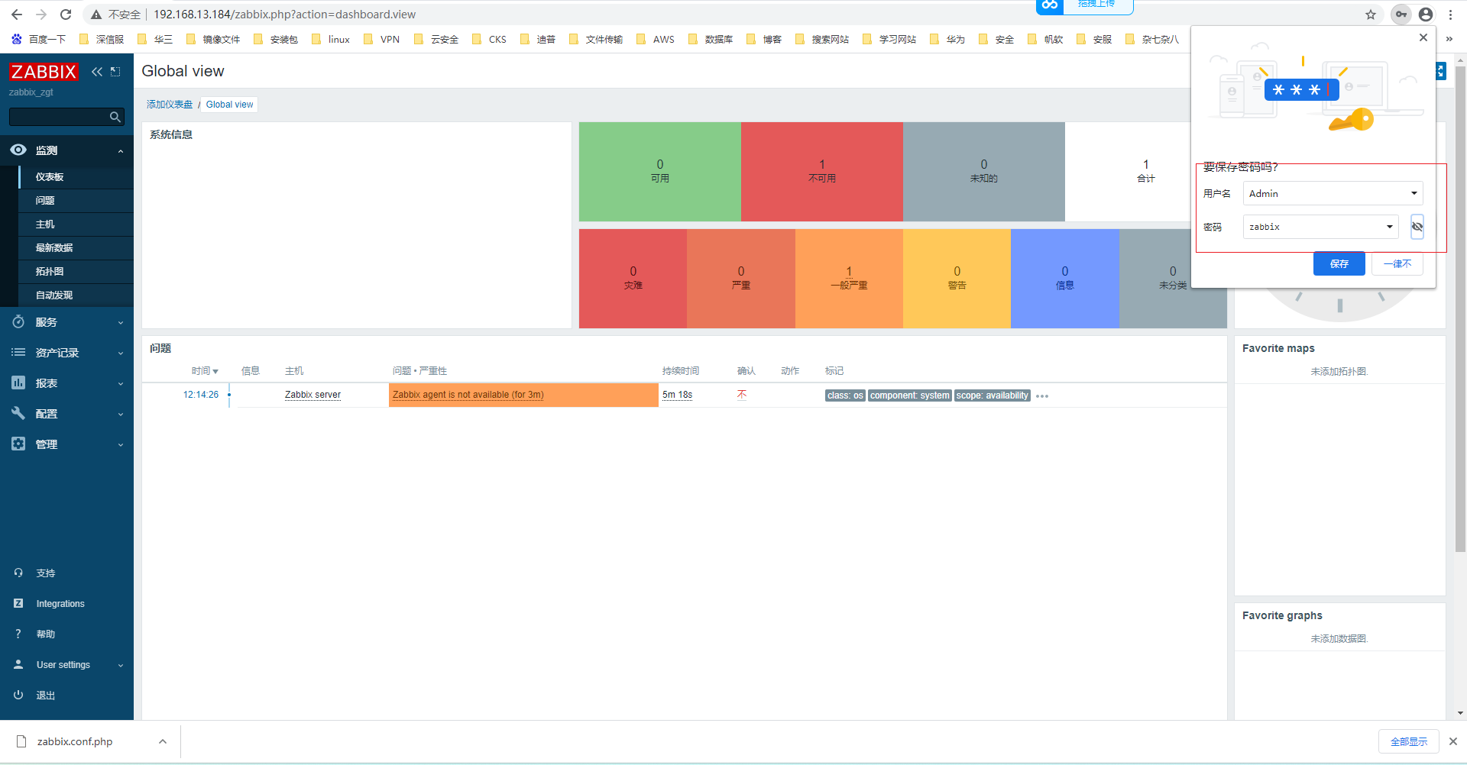Expand the 报表 reports menu
This screenshot has height=765, width=1467.
pyautogui.click(x=66, y=383)
